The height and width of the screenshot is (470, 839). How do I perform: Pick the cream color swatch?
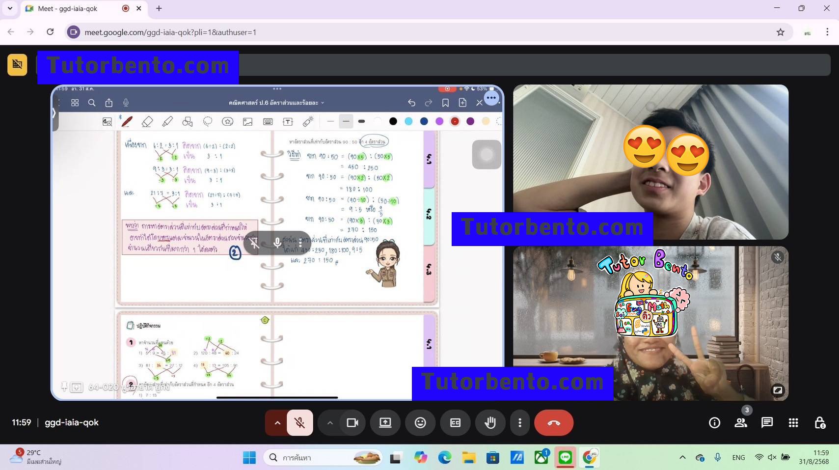[x=486, y=121]
